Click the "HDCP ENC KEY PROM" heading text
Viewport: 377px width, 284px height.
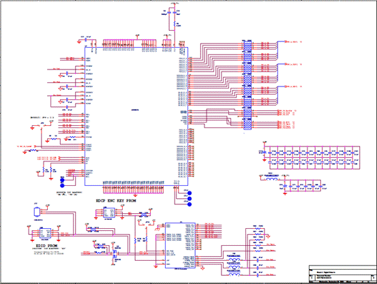tap(116, 201)
